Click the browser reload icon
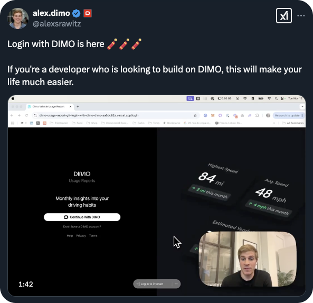The width and height of the screenshot is (313, 303). click(x=26, y=115)
